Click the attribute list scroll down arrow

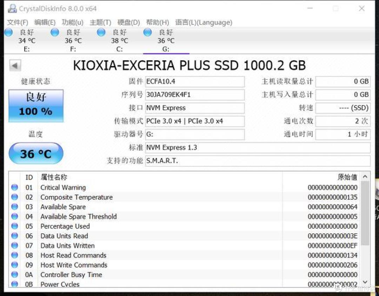[365, 282]
